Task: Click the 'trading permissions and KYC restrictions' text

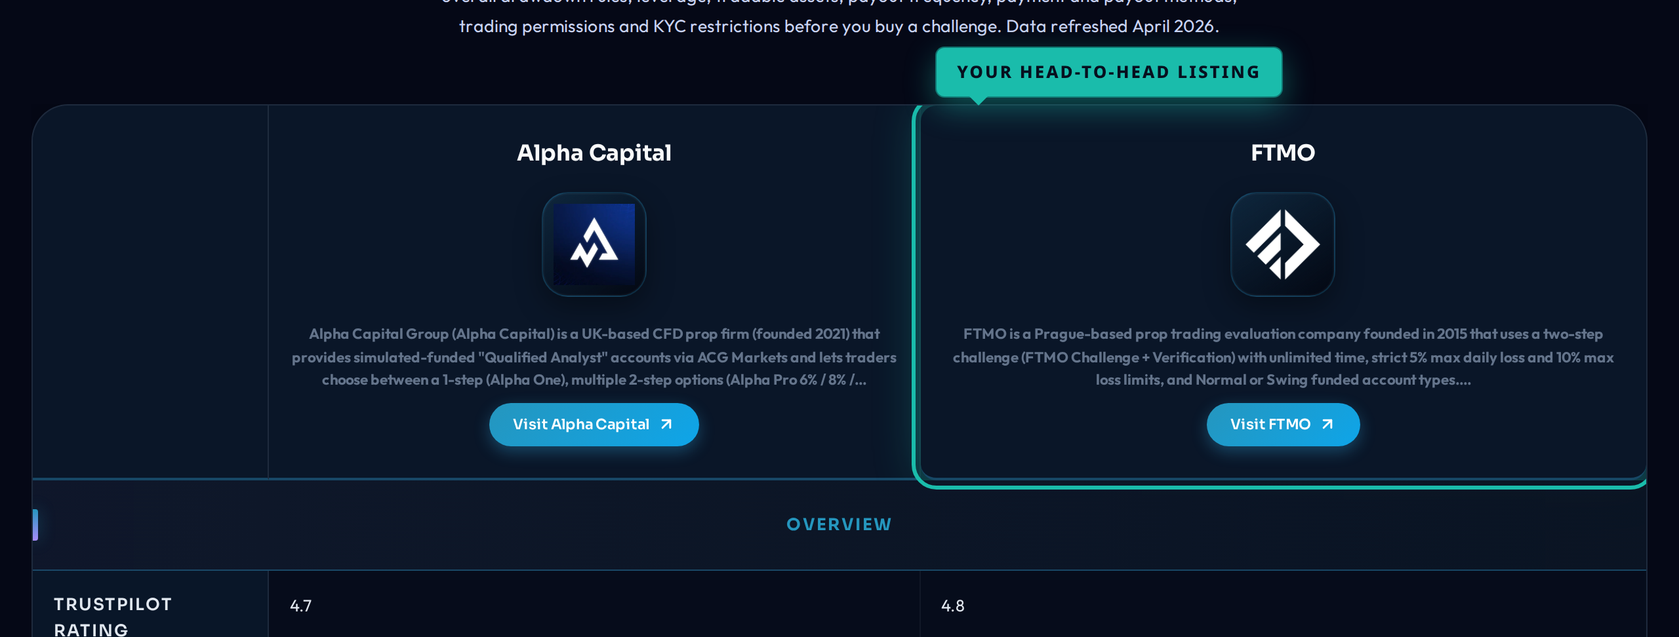Action: 619,26
